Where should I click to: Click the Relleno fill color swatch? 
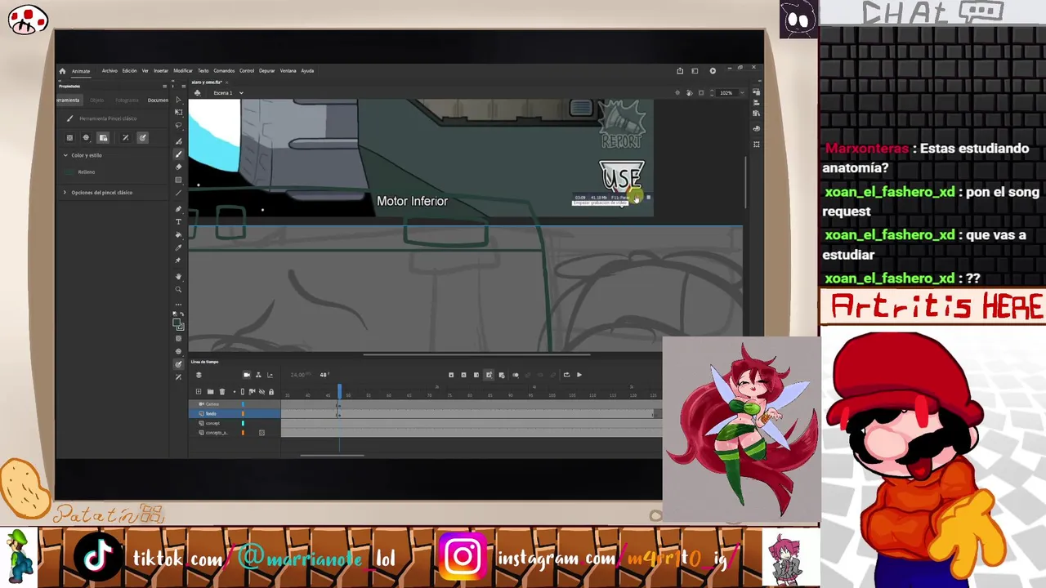coord(69,172)
